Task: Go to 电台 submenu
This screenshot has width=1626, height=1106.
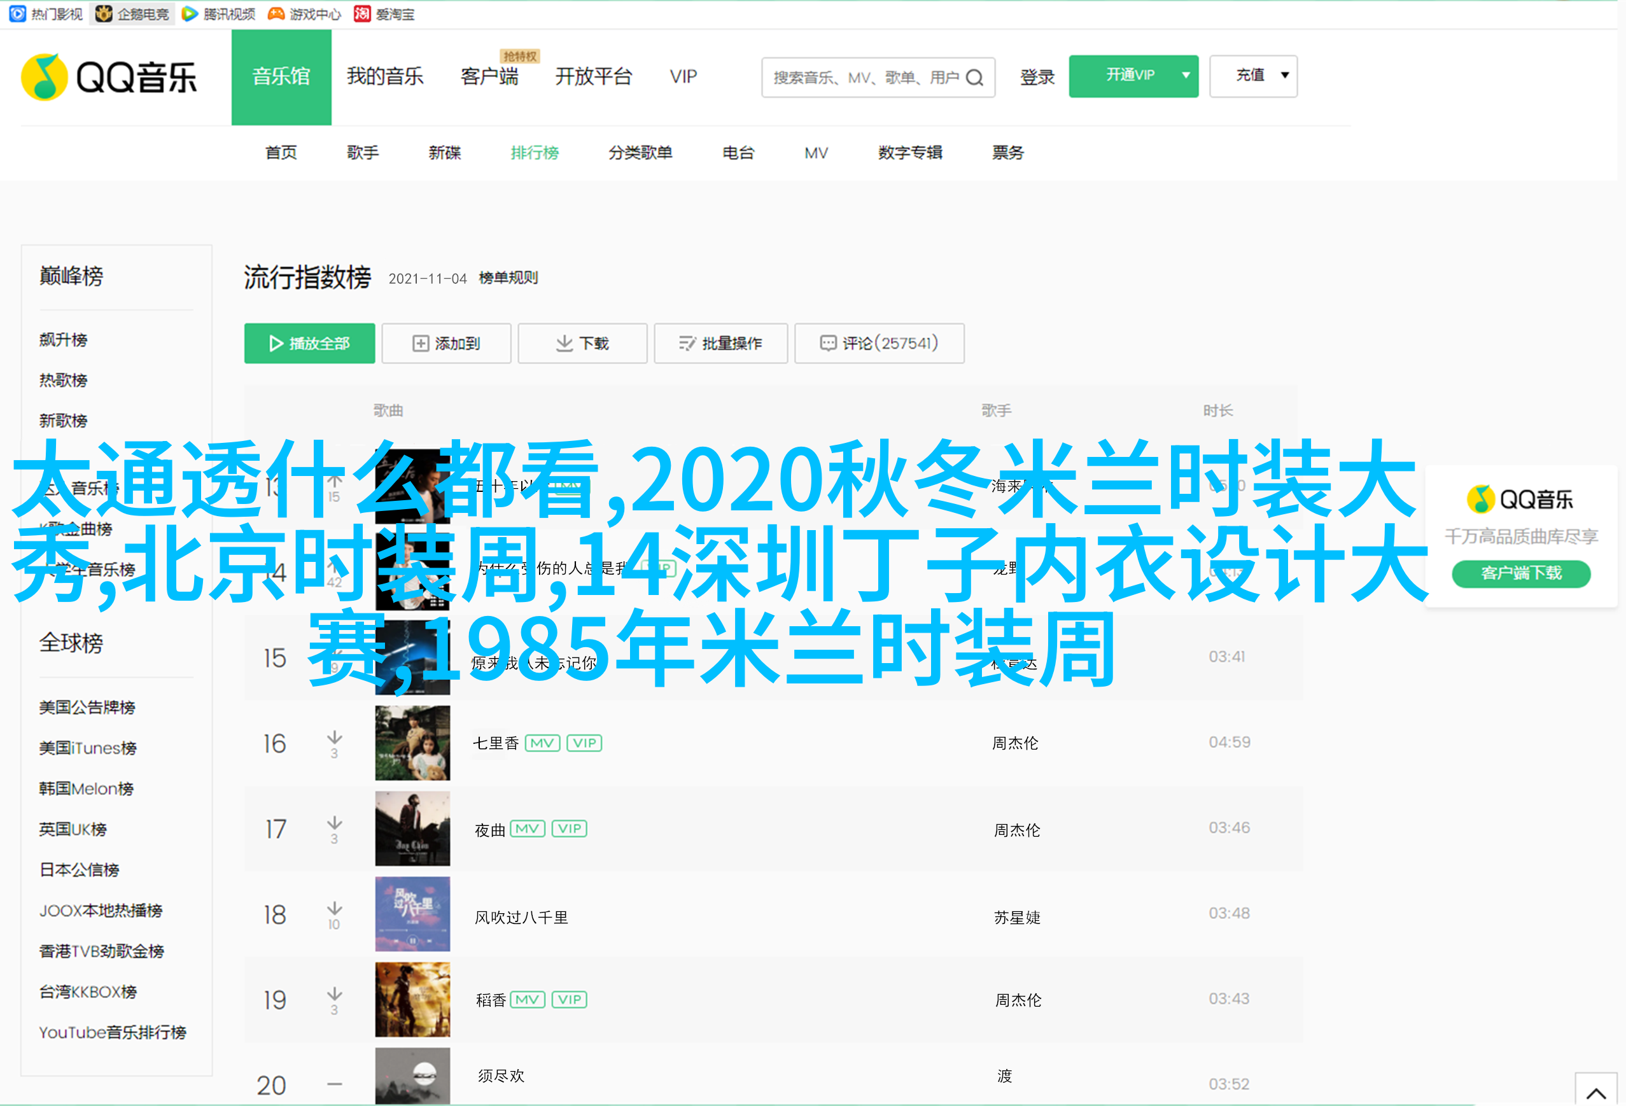Action: click(738, 153)
